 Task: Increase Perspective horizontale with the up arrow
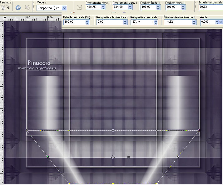coord(125,21)
